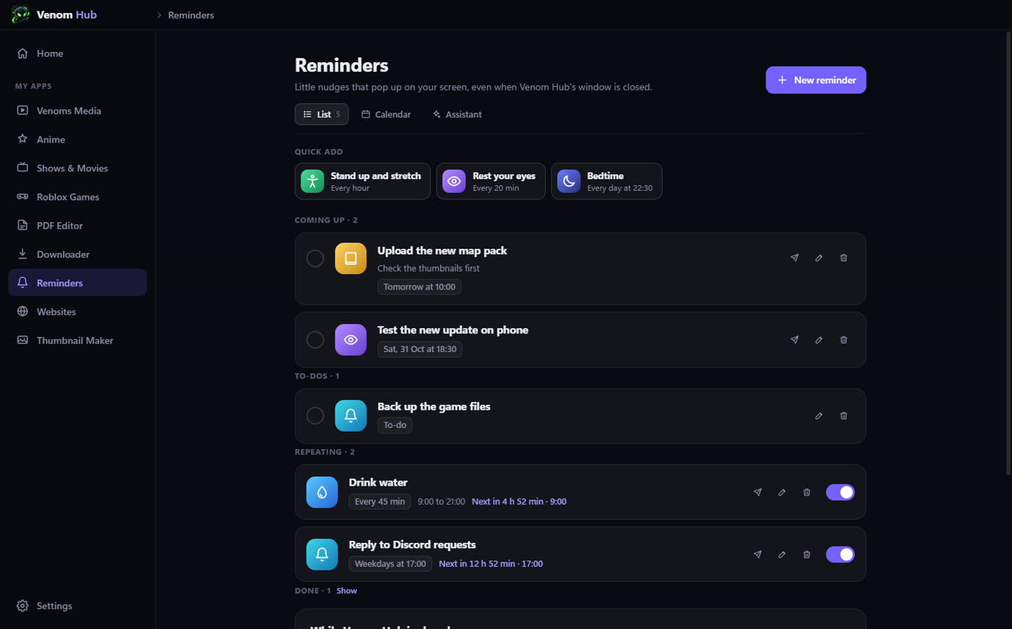The width and height of the screenshot is (1012, 629).
Task: Disable the Drink water repeating reminder
Action: click(x=840, y=492)
